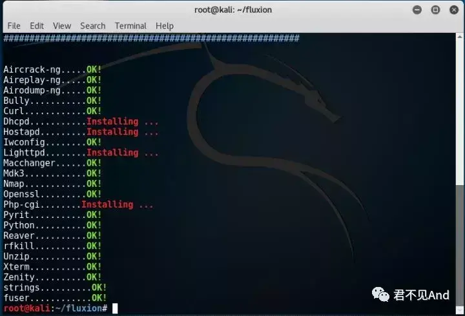Click the Pyrit OK! line
This screenshot has width=465, height=316.
click(52, 215)
